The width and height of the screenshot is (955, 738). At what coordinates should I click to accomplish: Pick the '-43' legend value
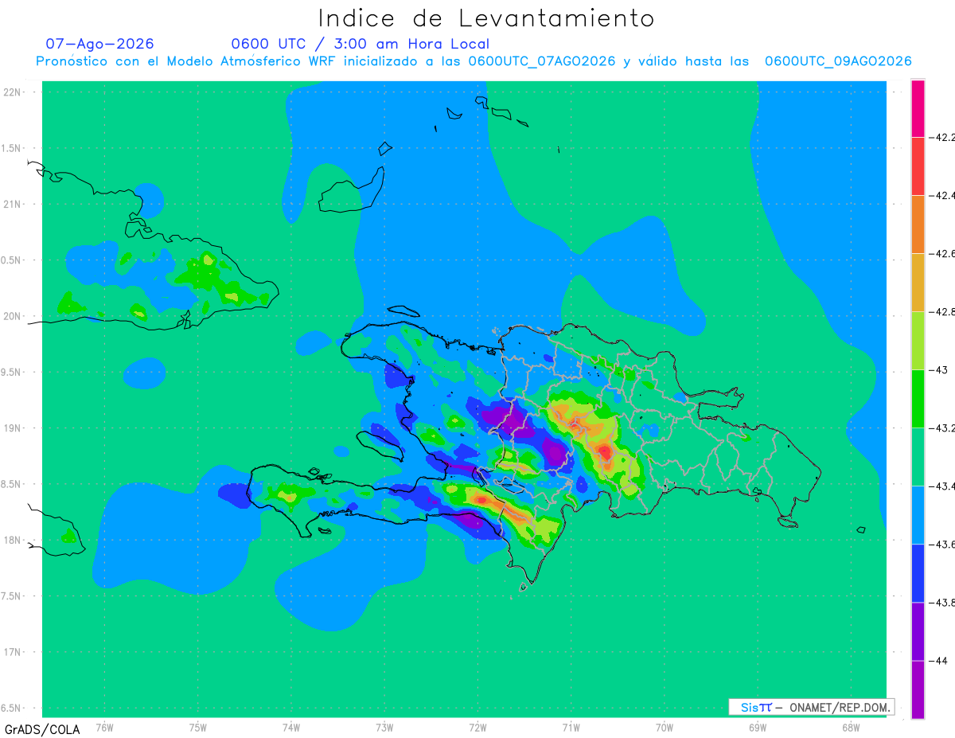click(939, 369)
